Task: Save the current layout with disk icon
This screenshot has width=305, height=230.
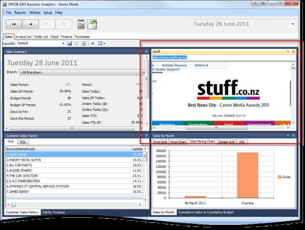Action: point(70,43)
